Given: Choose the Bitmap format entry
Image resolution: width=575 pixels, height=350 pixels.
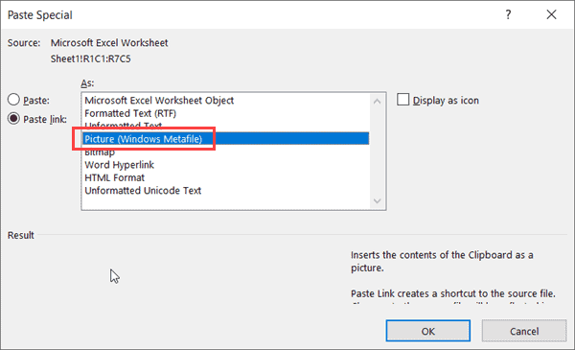Looking at the screenshot, I should [x=225, y=152].
